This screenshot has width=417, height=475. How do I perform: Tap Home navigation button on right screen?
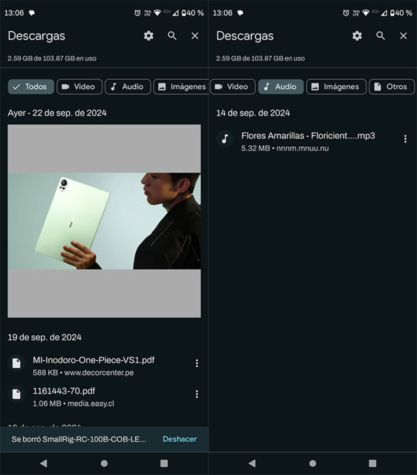click(313, 463)
